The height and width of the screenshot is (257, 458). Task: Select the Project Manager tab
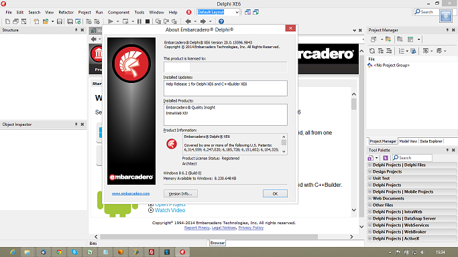click(x=383, y=141)
